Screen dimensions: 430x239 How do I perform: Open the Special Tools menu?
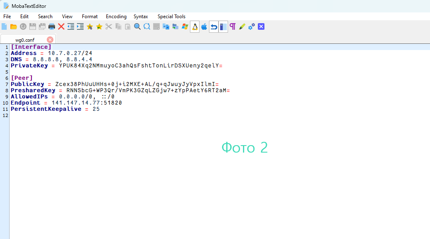pos(171,17)
